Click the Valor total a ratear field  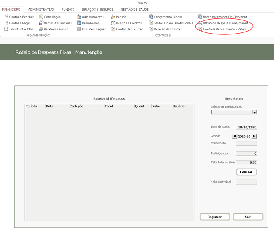click(246, 163)
